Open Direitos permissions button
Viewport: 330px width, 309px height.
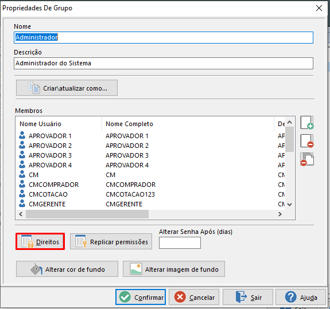click(40, 241)
